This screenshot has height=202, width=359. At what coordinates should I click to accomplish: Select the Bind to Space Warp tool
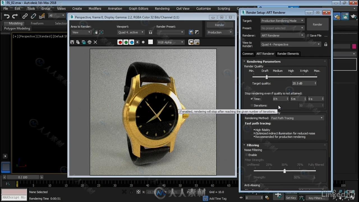pos(42,16)
